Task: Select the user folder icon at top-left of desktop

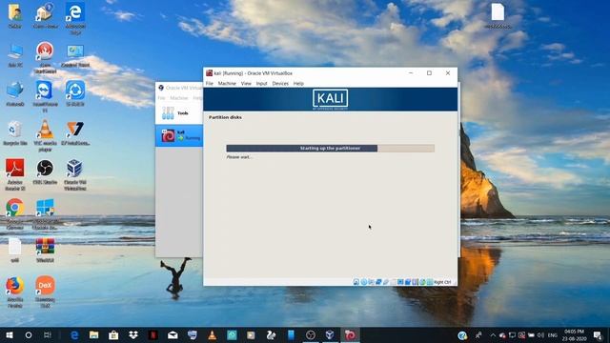Action: click(15, 15)
